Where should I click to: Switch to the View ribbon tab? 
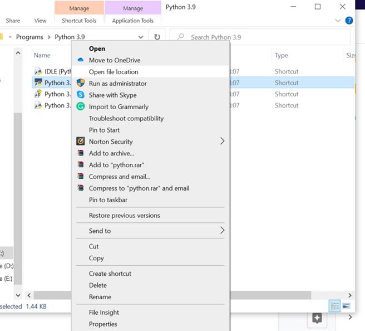(40, 21)
